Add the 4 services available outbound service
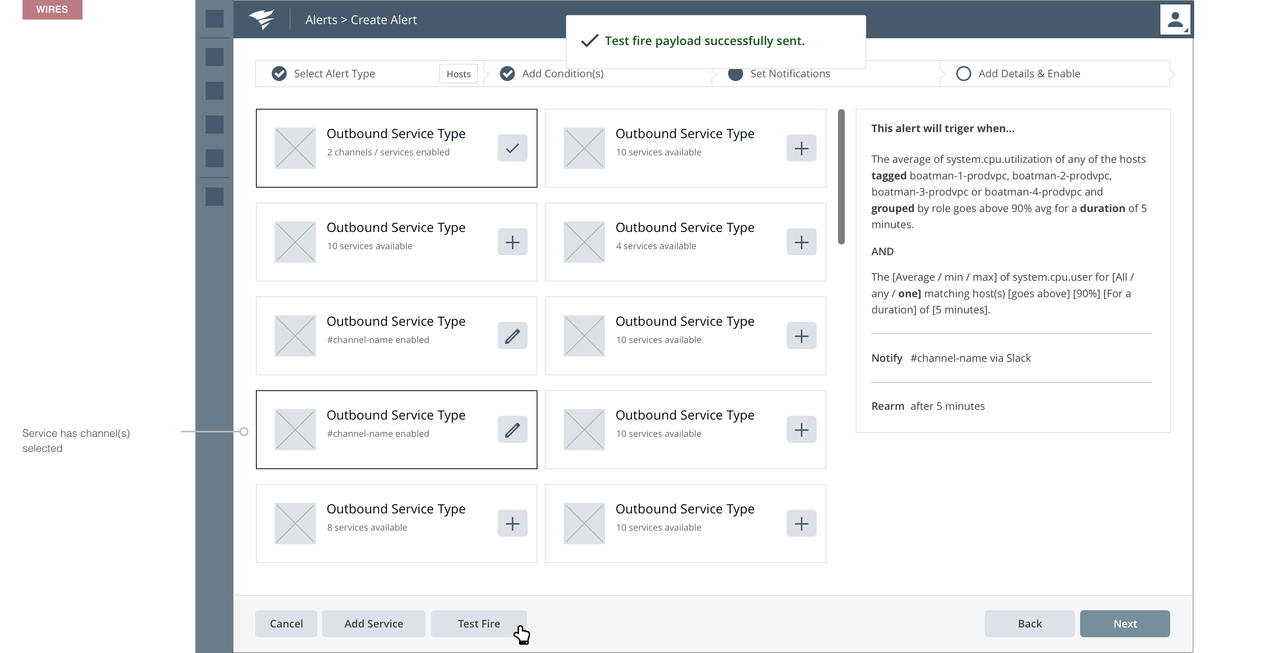This screenshot has width=1276, height=653. (x=801, y=242)
